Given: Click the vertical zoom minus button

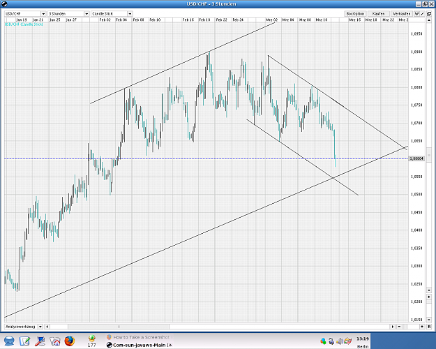Looking at the screenshot, I should (429, 320).
